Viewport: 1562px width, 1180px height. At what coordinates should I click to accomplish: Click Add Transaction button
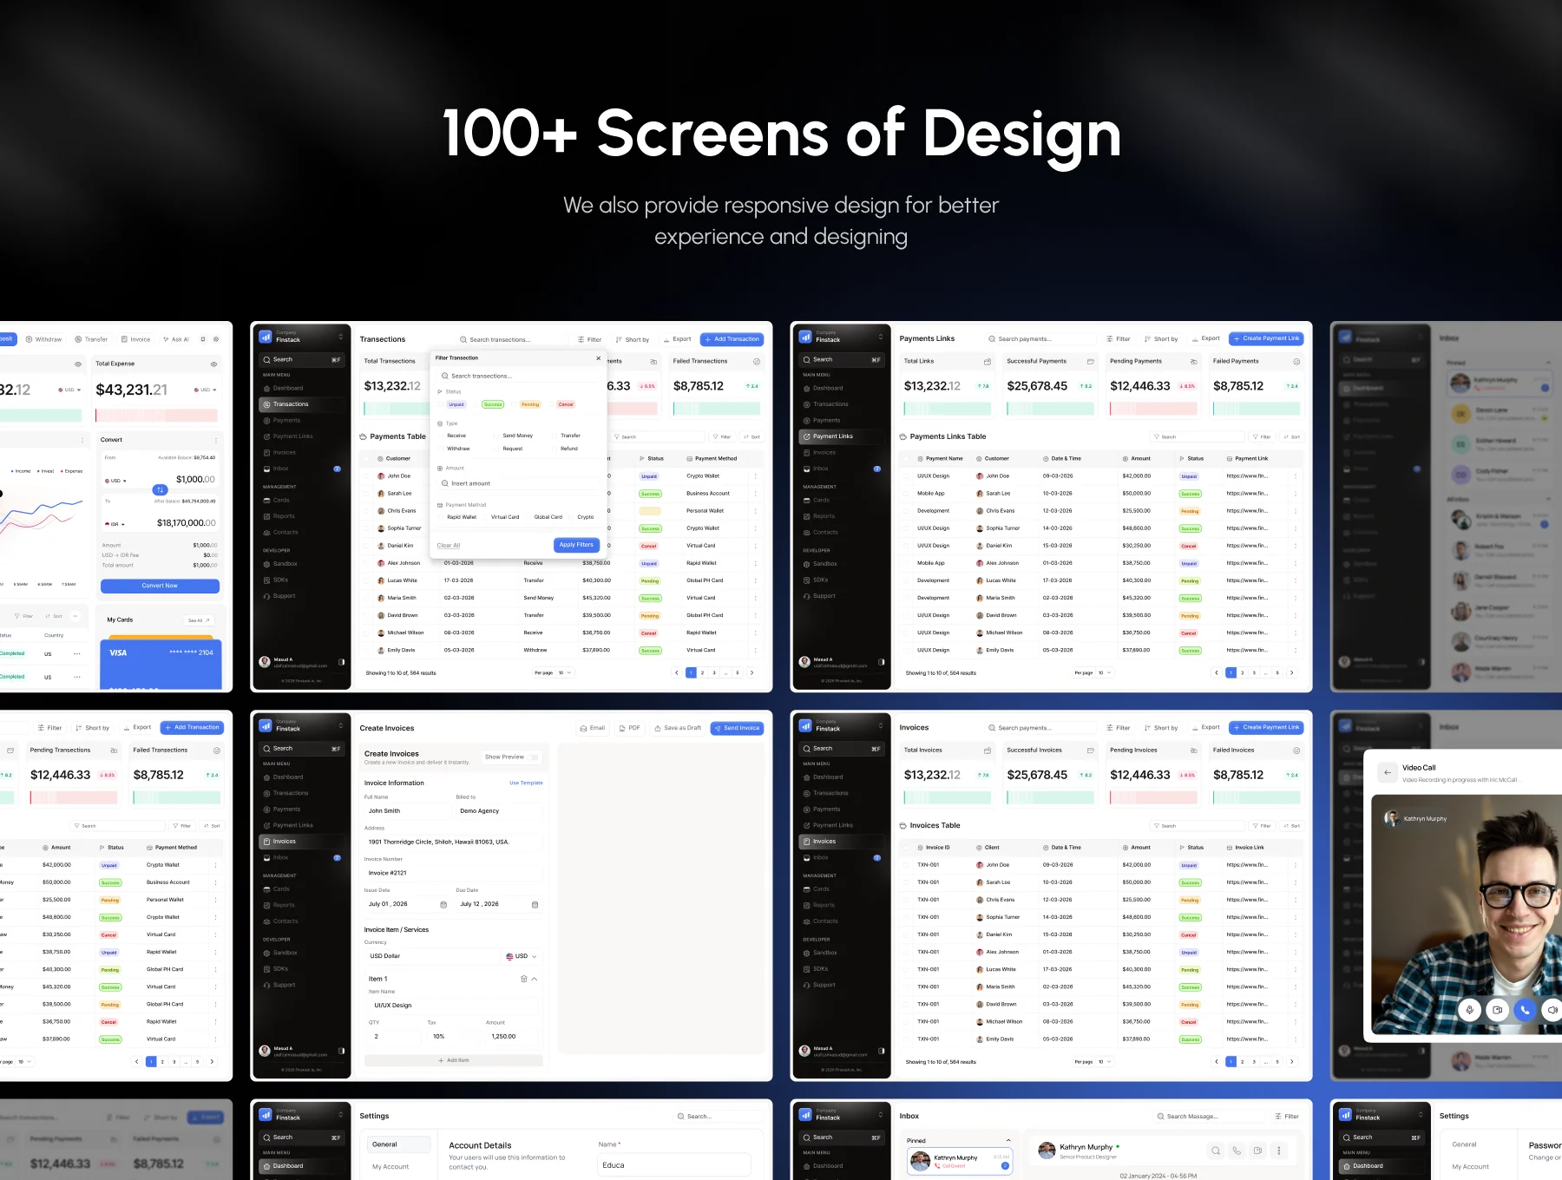tap(732, 339)
